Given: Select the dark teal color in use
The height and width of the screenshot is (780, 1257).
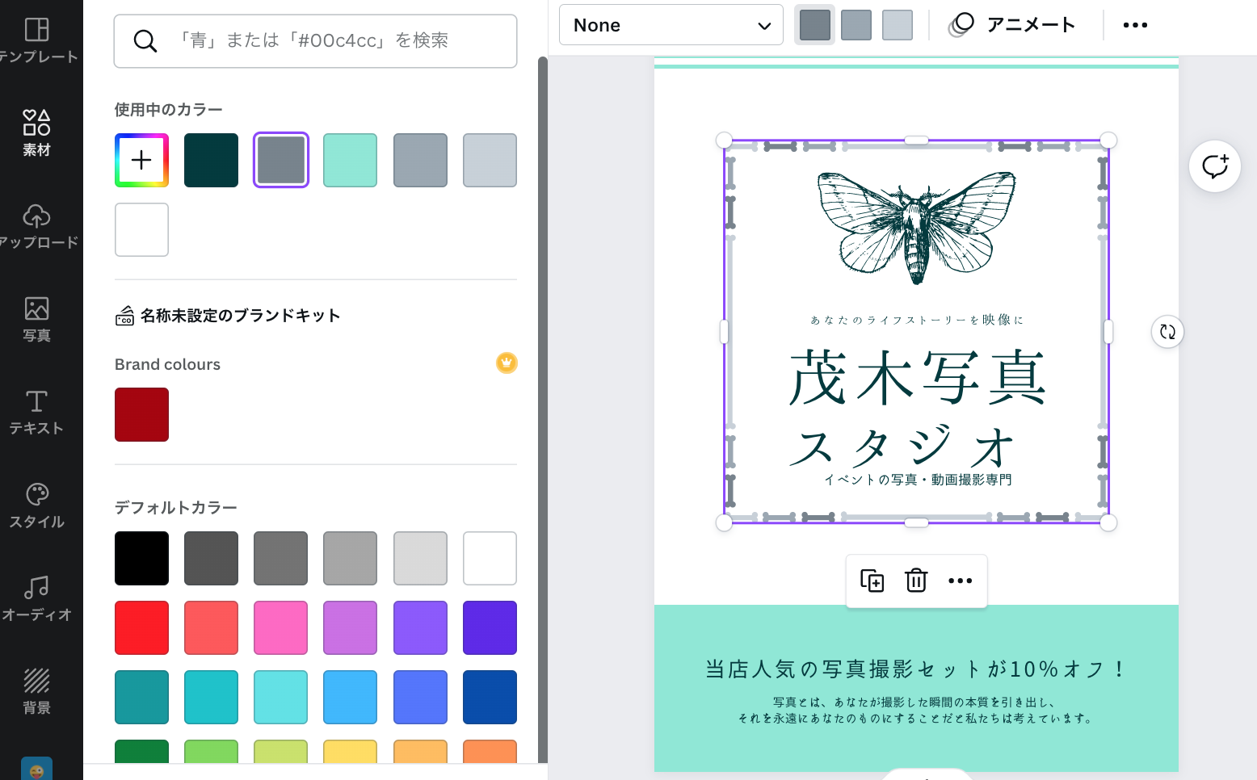Looking at the screenshot, I should pyautogui.click(x=211, y=160).
